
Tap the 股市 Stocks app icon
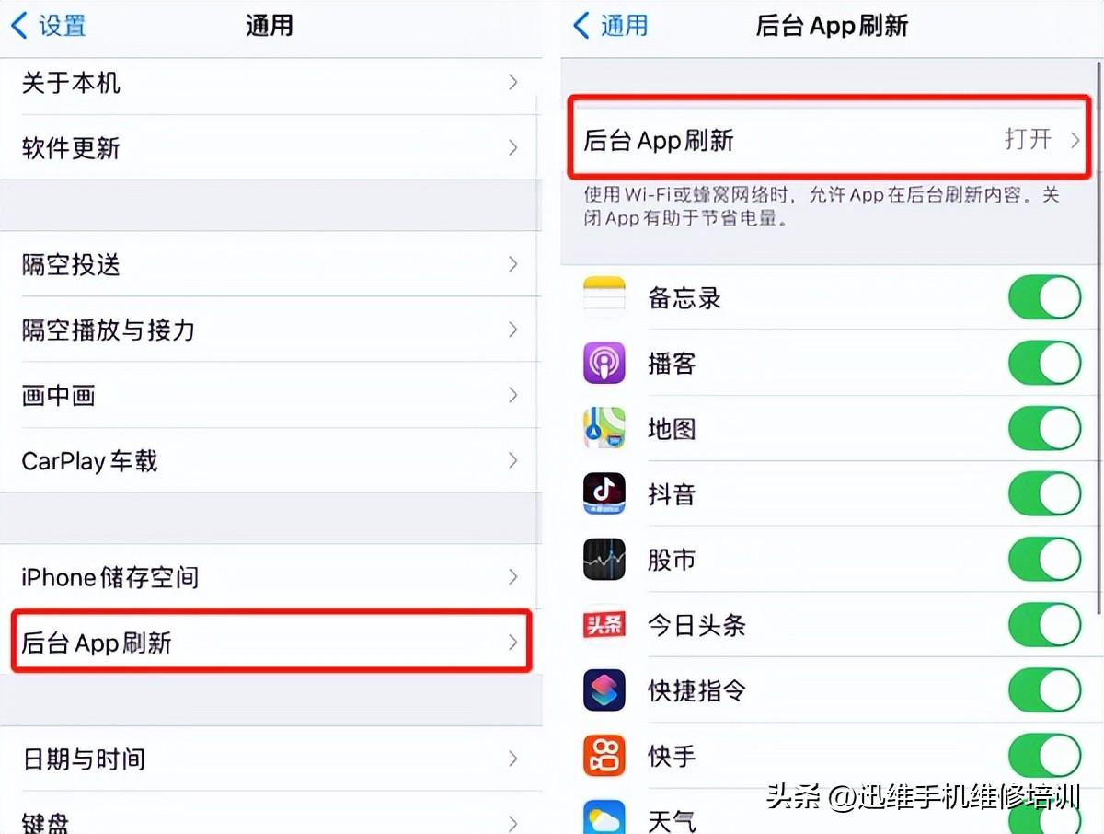[x=604, y=560]
